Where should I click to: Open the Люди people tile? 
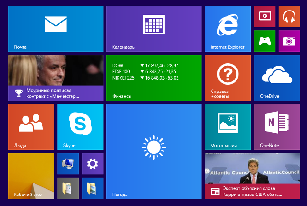pyautogui.click(x=31, y=127)
